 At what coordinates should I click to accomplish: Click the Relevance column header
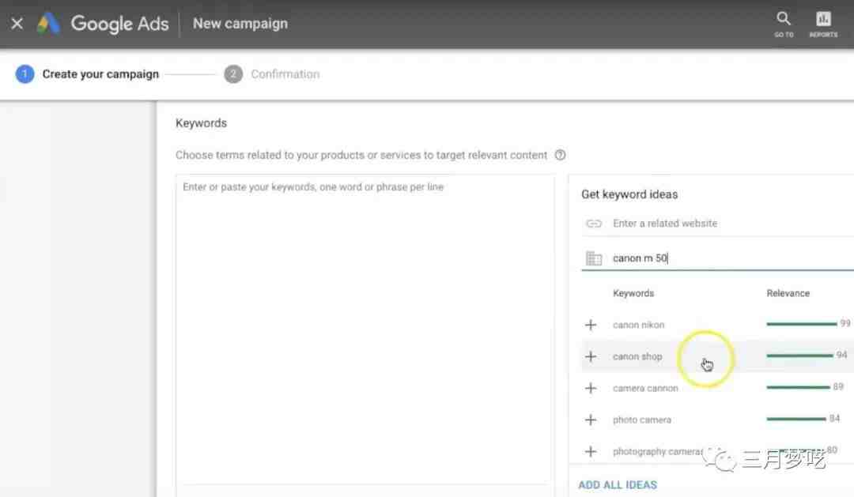coord(788,293)
